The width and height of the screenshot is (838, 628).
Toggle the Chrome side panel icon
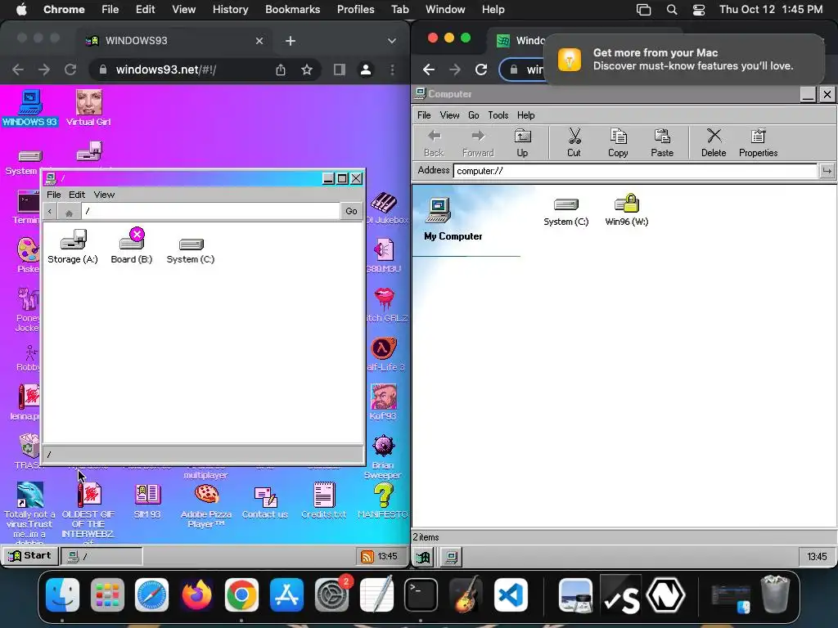coord(340,70)
